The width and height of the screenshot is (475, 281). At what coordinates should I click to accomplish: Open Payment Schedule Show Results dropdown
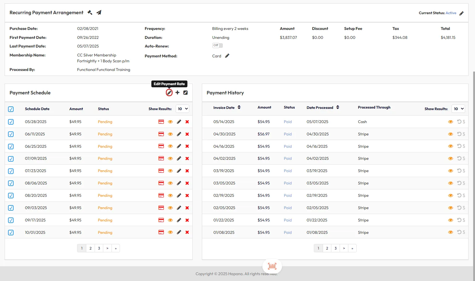tap(182, 109)
